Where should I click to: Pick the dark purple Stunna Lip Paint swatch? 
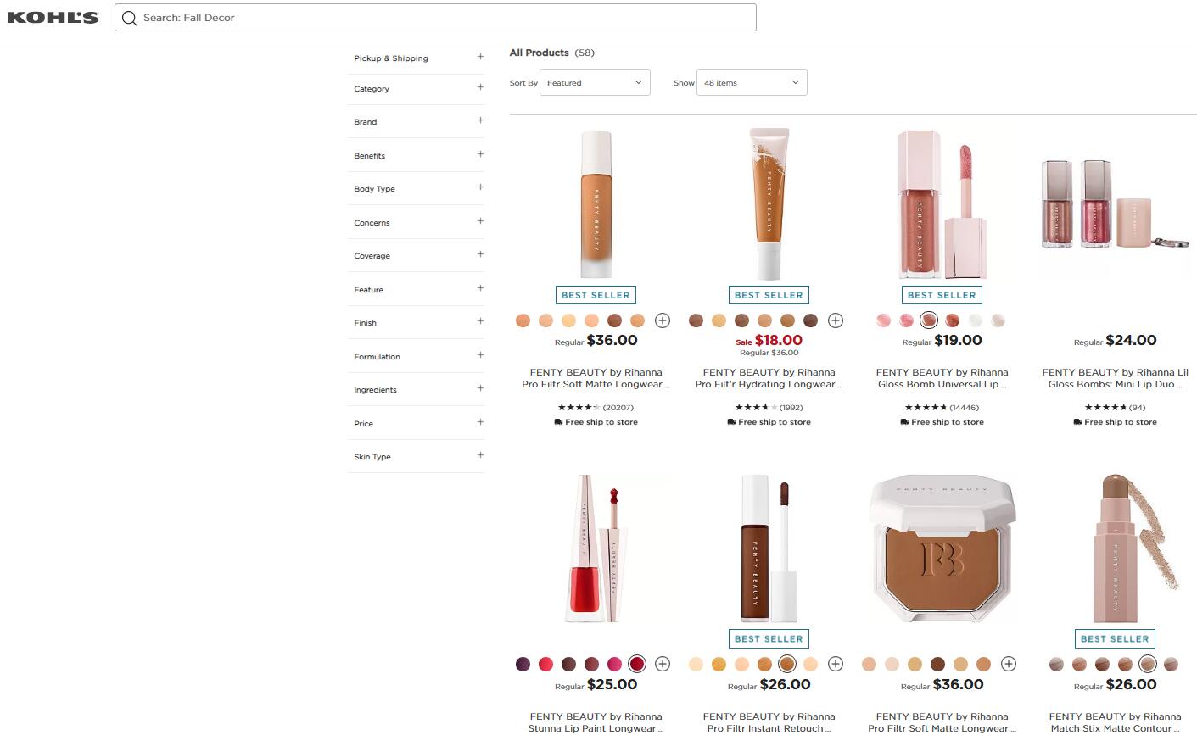point(523,664)
